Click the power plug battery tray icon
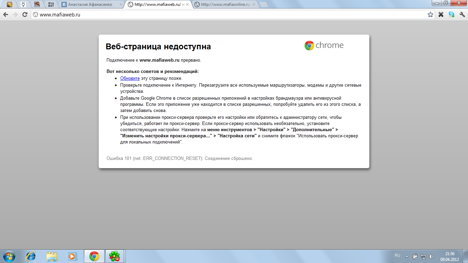Screen dimensions: 468x263 pyautogui.click(x=415, y=256)
